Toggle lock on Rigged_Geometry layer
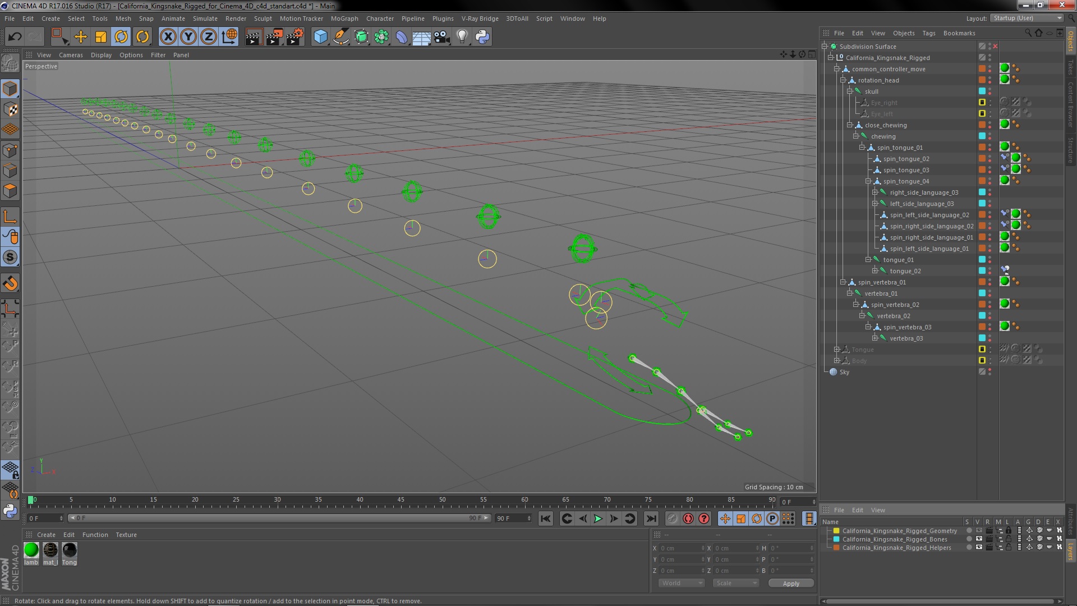This screenshot has height=606, width=1077. click(x=1009, y=531)
